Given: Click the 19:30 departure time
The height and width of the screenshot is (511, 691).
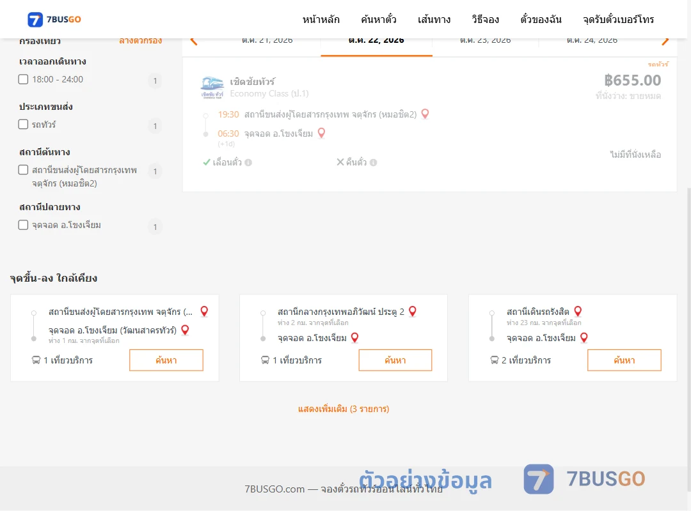Looking at the screenshot, I should [228, 114].
